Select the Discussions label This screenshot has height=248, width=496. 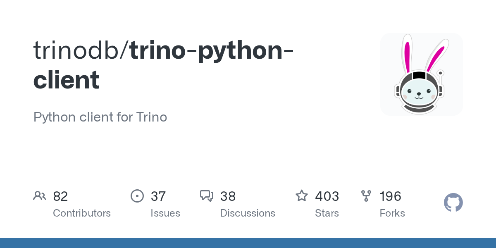click(x=248, y=213)
